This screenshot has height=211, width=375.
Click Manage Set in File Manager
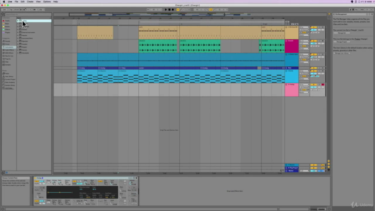342,33
